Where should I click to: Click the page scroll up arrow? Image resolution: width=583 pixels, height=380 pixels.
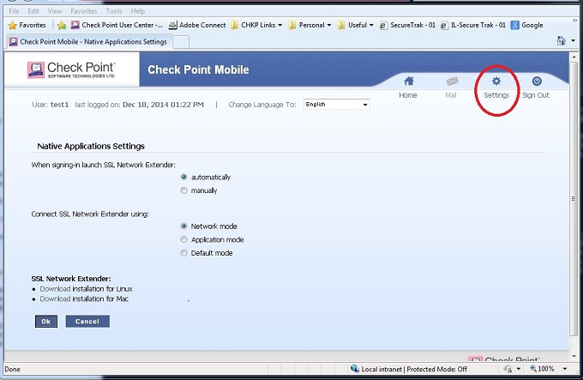(x=574, y=57)
